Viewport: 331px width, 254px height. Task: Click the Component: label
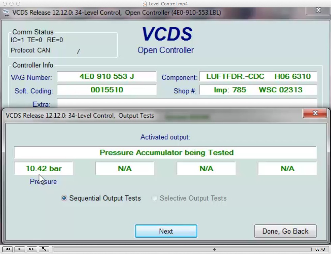pos(180,78)
